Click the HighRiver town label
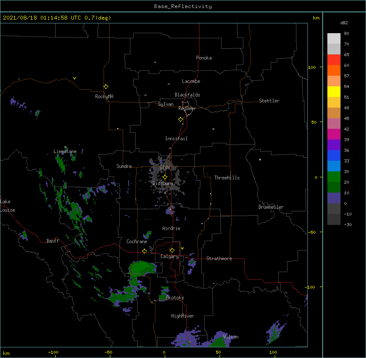The height and width of the screenshot is (358, 366). pyautogui.click(x=183, y=316)
